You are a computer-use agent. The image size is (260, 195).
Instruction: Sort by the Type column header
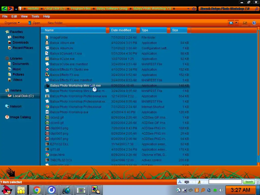(x=153, y=30)
